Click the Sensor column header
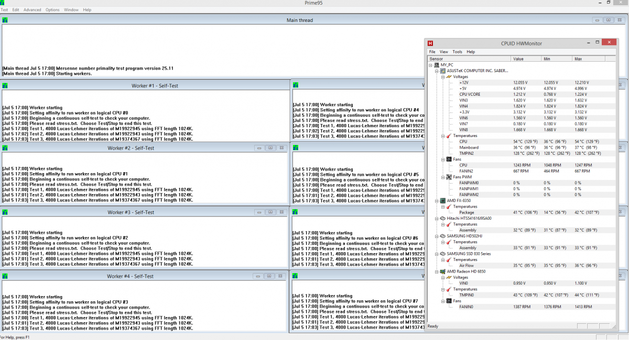Viewport: 629px width, 340px height. point(469,59)
